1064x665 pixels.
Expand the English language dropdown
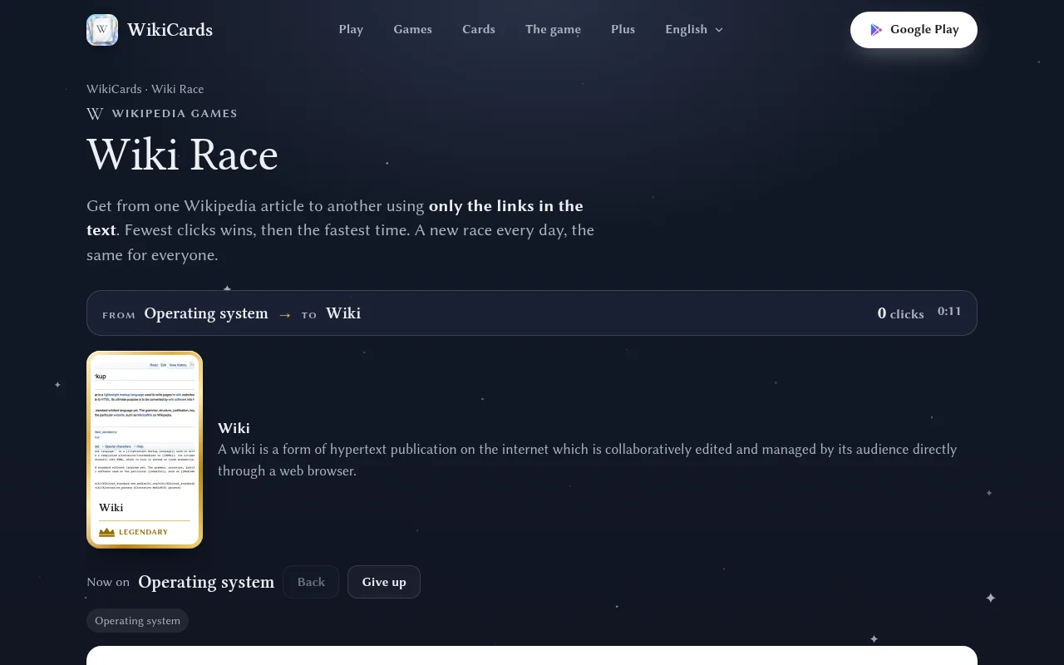point(694,29)
